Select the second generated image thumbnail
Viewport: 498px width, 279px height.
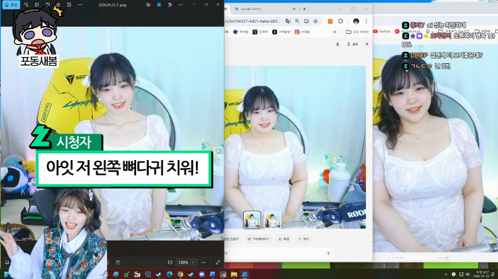pyautogui.click(x=272, y=220)
